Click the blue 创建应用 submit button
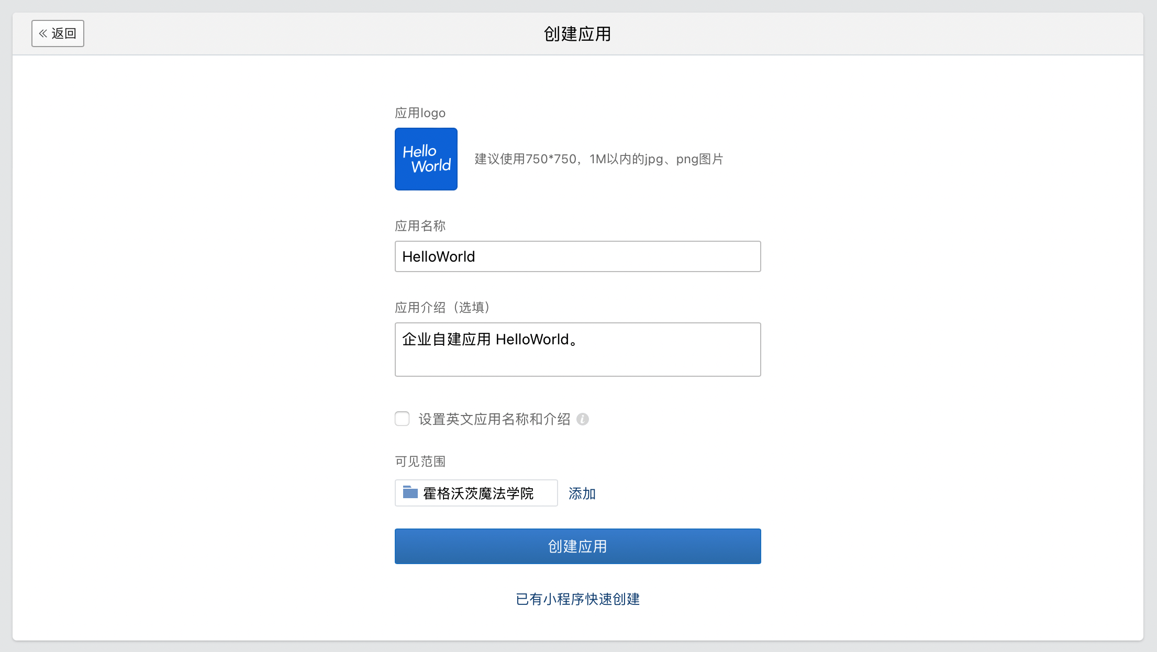The image size is (1157, 652). (x=577, y=546)
